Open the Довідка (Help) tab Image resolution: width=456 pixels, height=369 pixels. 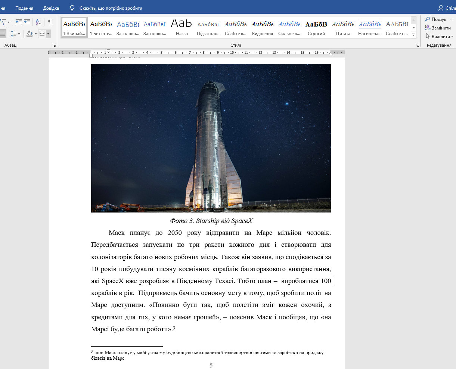tap(51, 8)
